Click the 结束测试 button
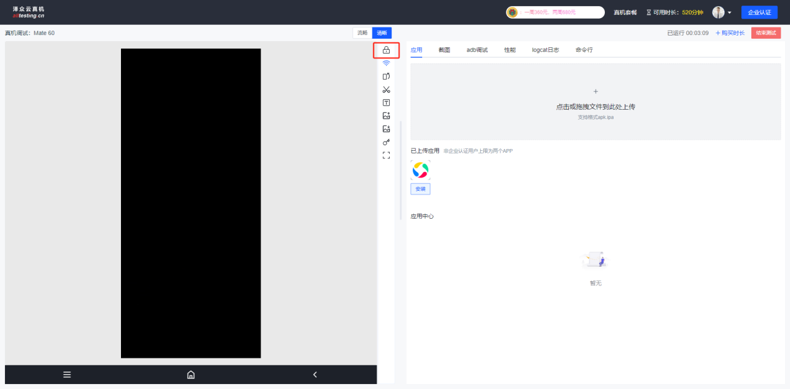 [x=766, y=33]
